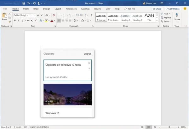
Task: Apply strikethrough formatting
Action: pyautogui.click(x=28, y=21)
